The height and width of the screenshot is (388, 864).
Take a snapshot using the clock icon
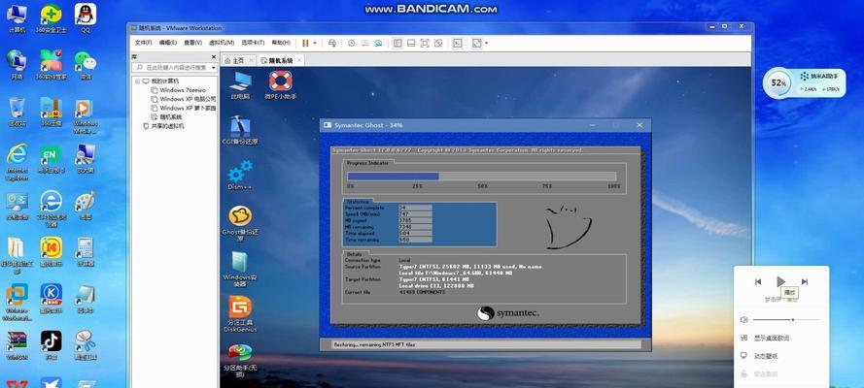[x=351, y=43]
